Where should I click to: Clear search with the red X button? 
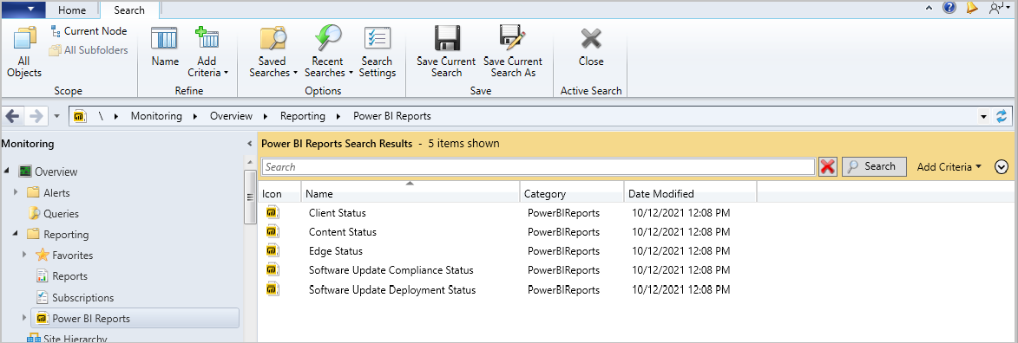pos(828,166)
